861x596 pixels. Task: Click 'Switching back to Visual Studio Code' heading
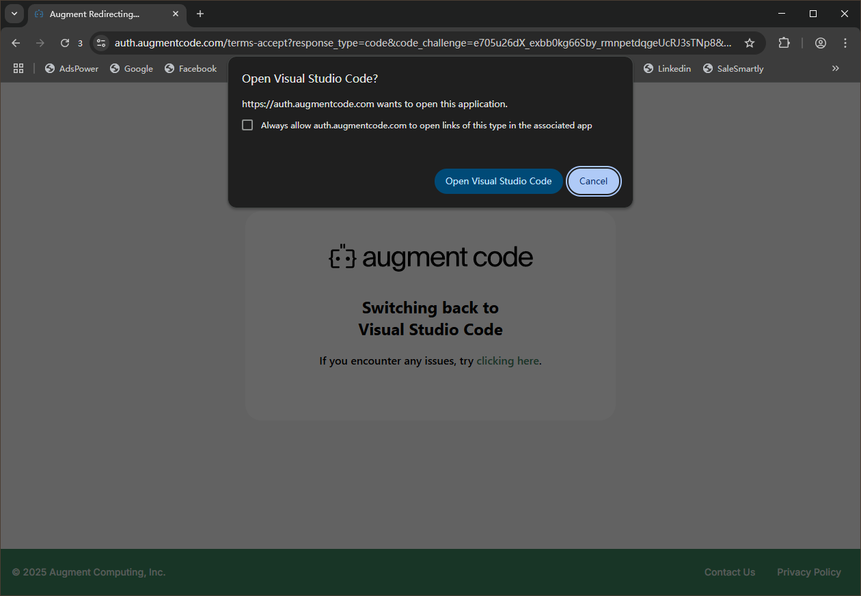(430, 318)
